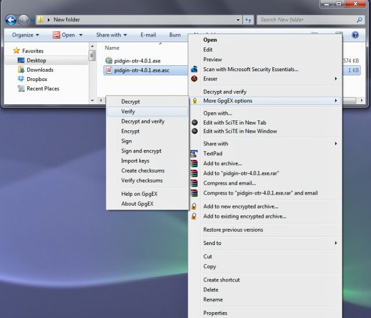
Task: Click the pidgin-otr-4.0.1.exe installer icon
Action: (x=108, y=60)
